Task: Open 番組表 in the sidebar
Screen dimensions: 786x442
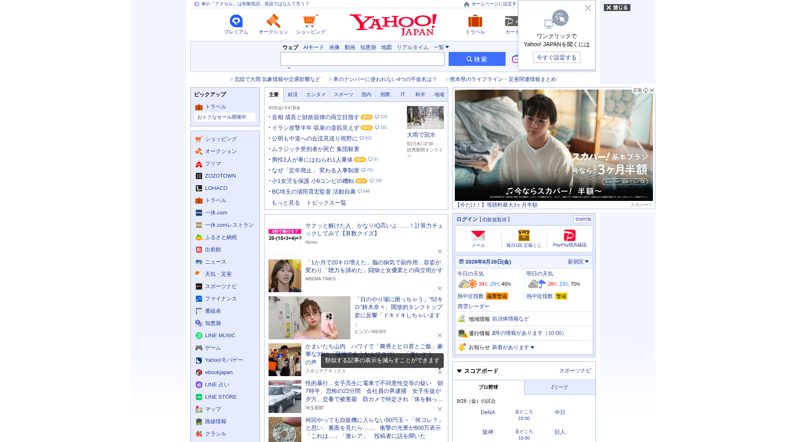Action: [213, 311]
